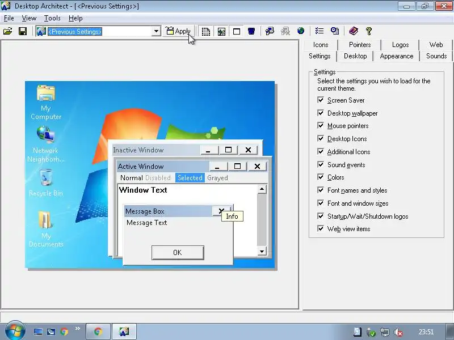Open the Help menu
The width and height of the screenshot is (454, 340).
point(75,18)
